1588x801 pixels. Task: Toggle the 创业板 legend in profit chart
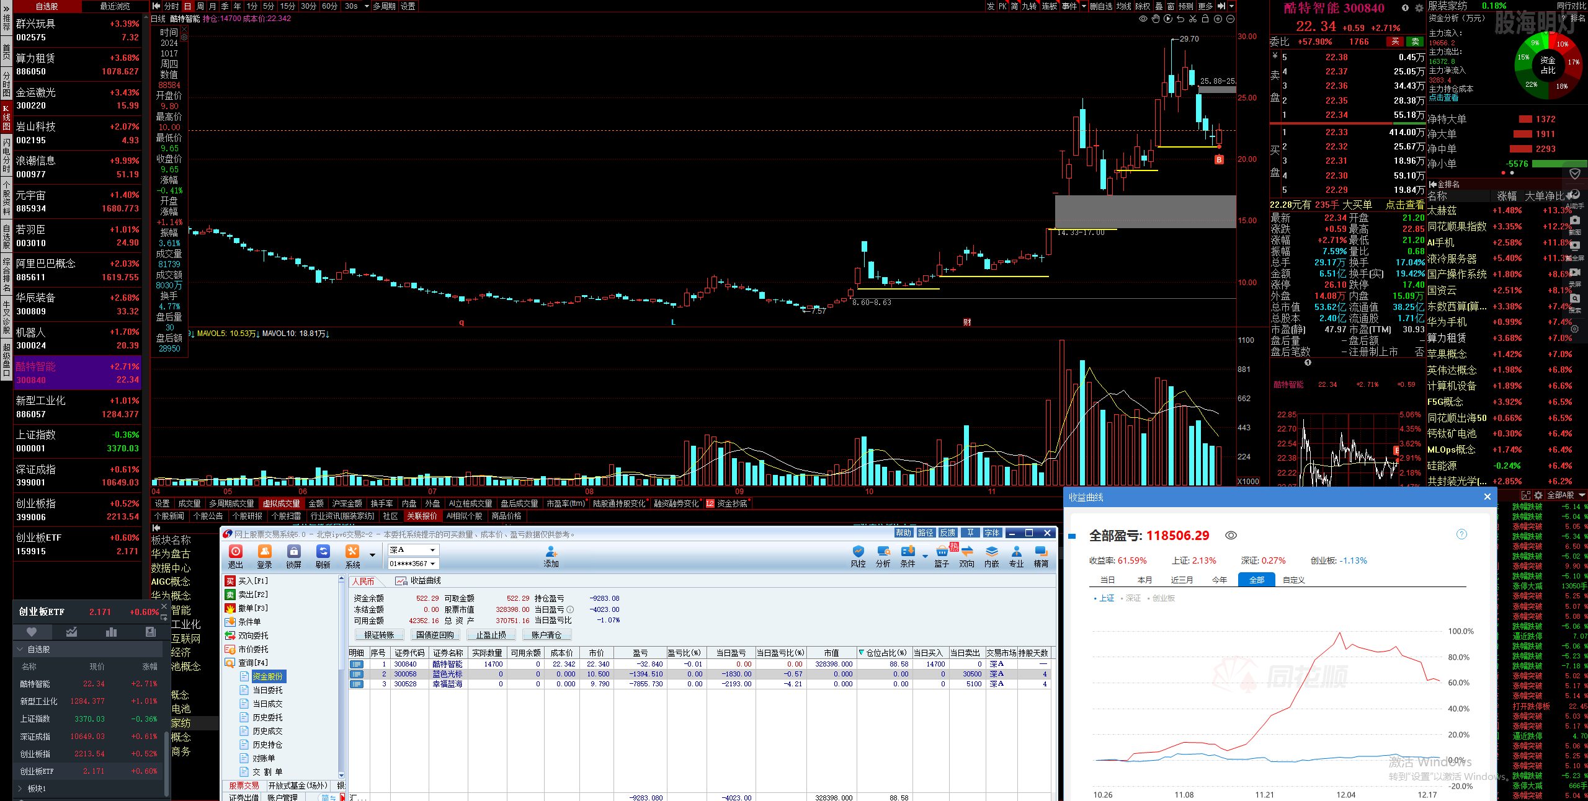[1161, 598]
